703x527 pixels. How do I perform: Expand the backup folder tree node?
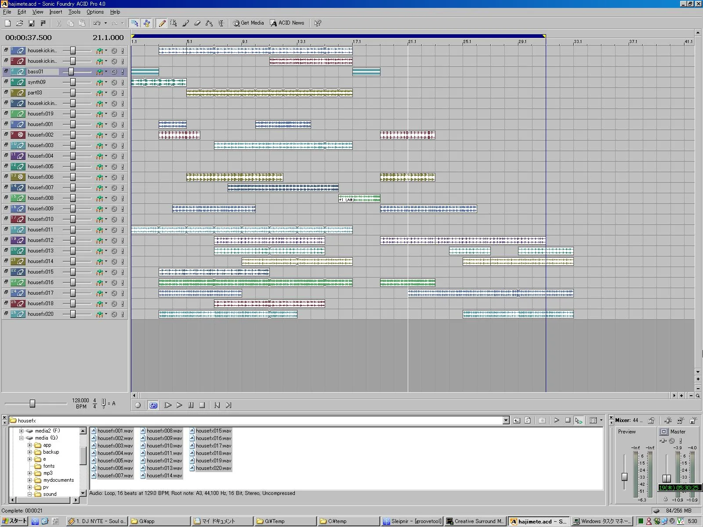click(x=30, y=452)
